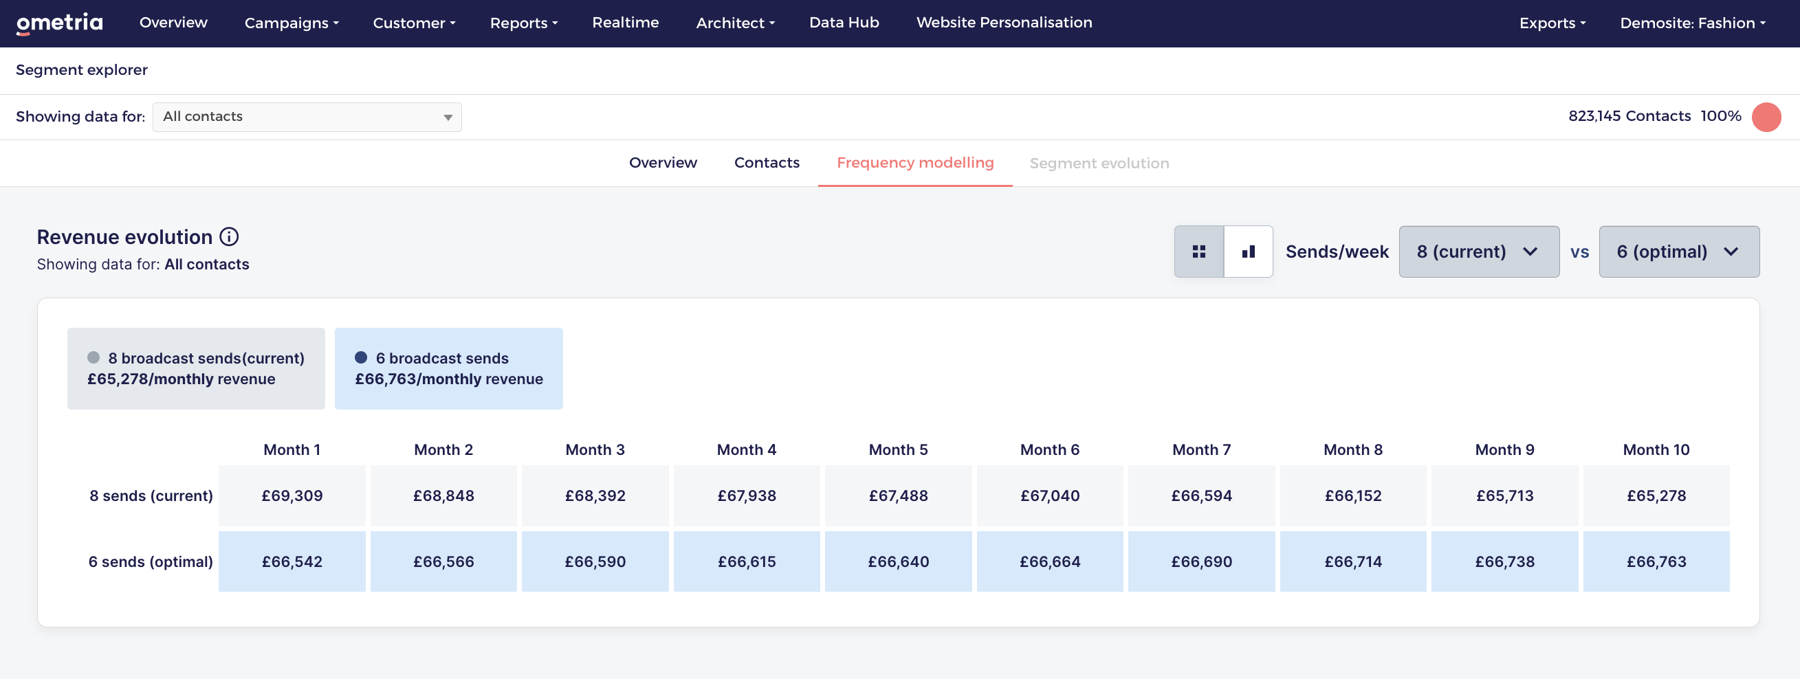
Task: Open the 6 (optimal) sends dropdown
Action: coord(1679,252)
